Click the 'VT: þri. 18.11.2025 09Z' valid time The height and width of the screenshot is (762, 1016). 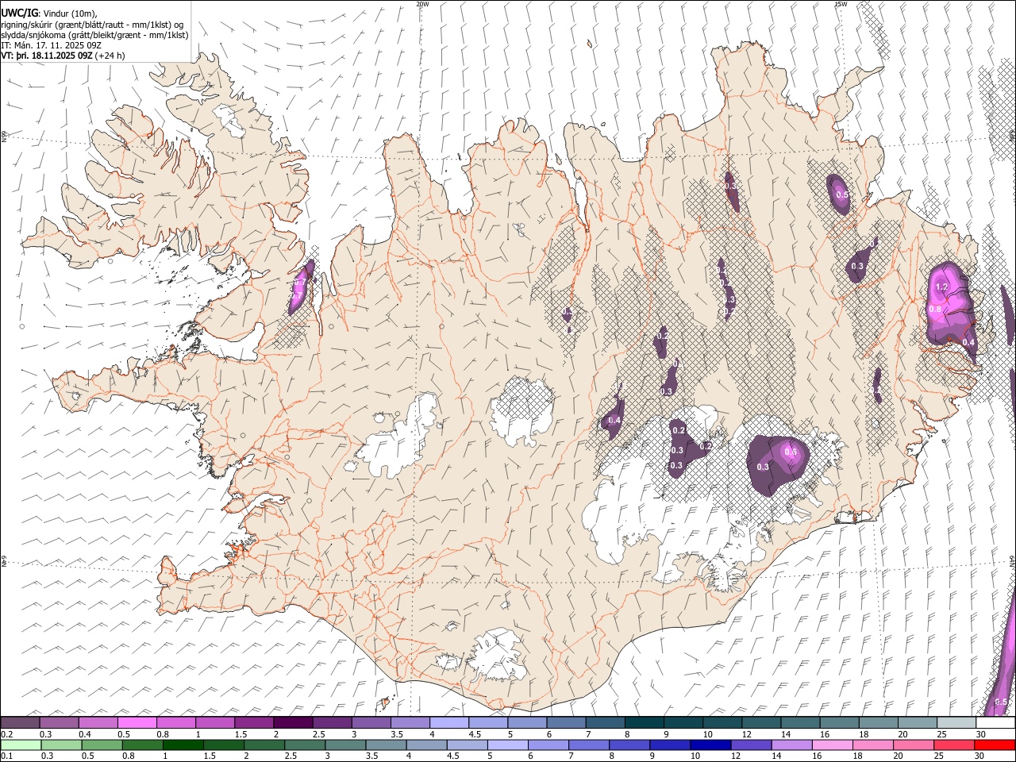pyautogui.click(x=47, y=56)
